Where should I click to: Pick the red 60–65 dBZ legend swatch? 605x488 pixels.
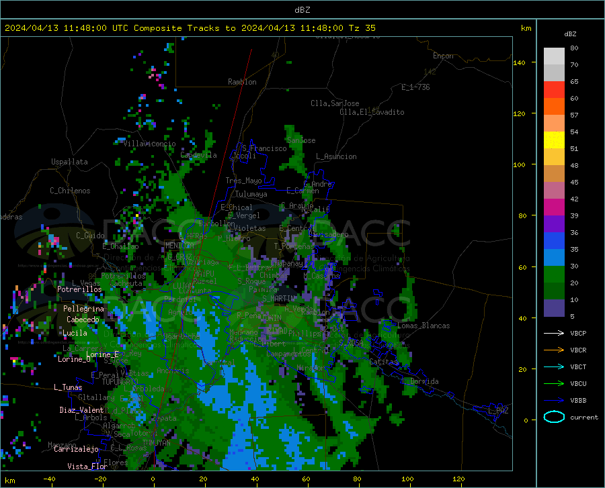[x=554, y=90]
